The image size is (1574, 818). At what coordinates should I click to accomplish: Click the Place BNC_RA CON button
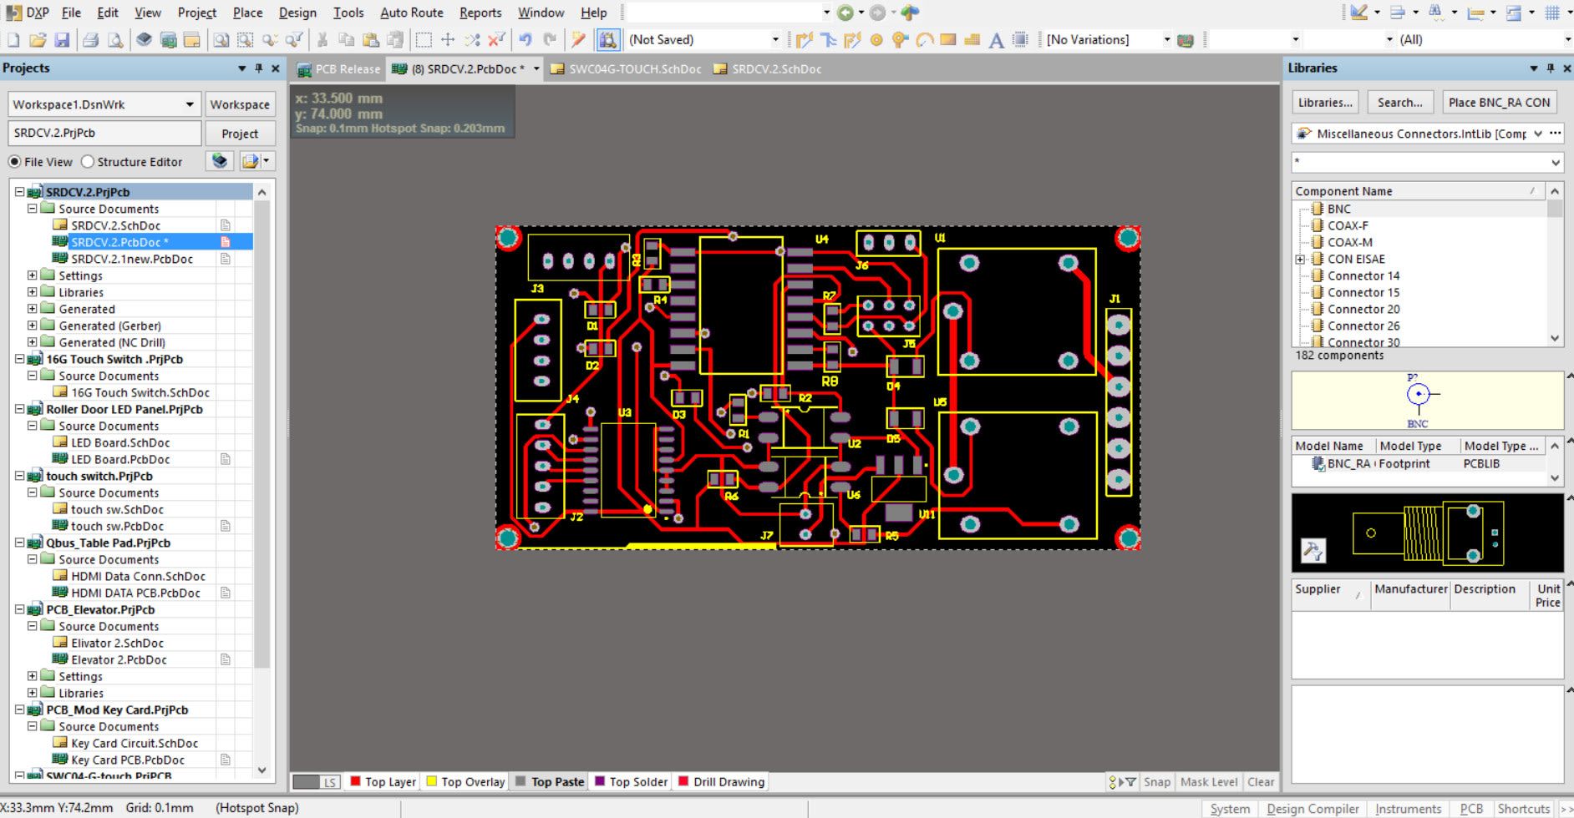1499,103
